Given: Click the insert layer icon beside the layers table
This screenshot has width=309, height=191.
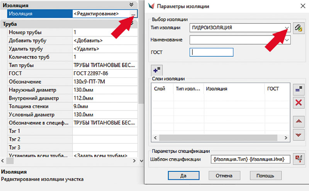Looking at the screenshot, I should (298, 89).
